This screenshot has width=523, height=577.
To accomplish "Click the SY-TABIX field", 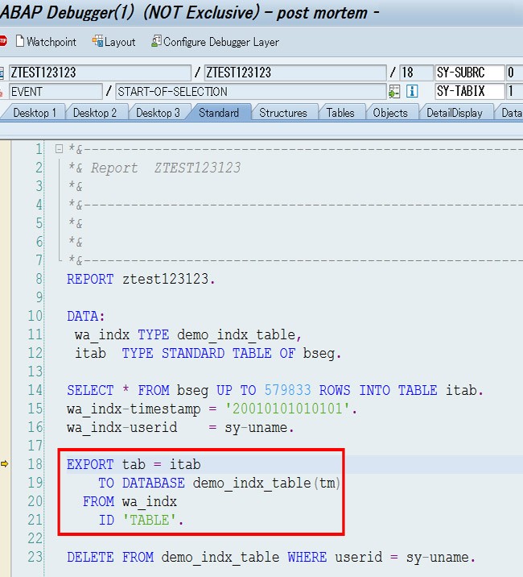I will tap(469, 91).
